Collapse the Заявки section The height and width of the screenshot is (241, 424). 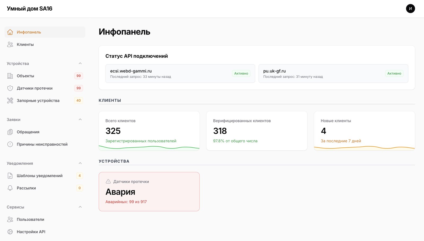point(80,120)
